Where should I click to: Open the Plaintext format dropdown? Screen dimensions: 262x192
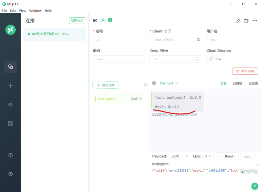tap(169, 83)
